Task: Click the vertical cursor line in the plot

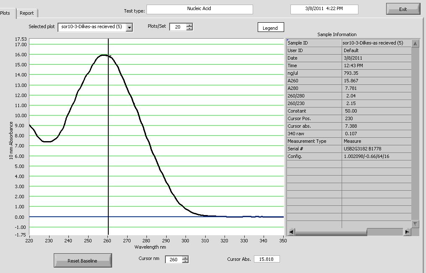Action: point(108,136)
